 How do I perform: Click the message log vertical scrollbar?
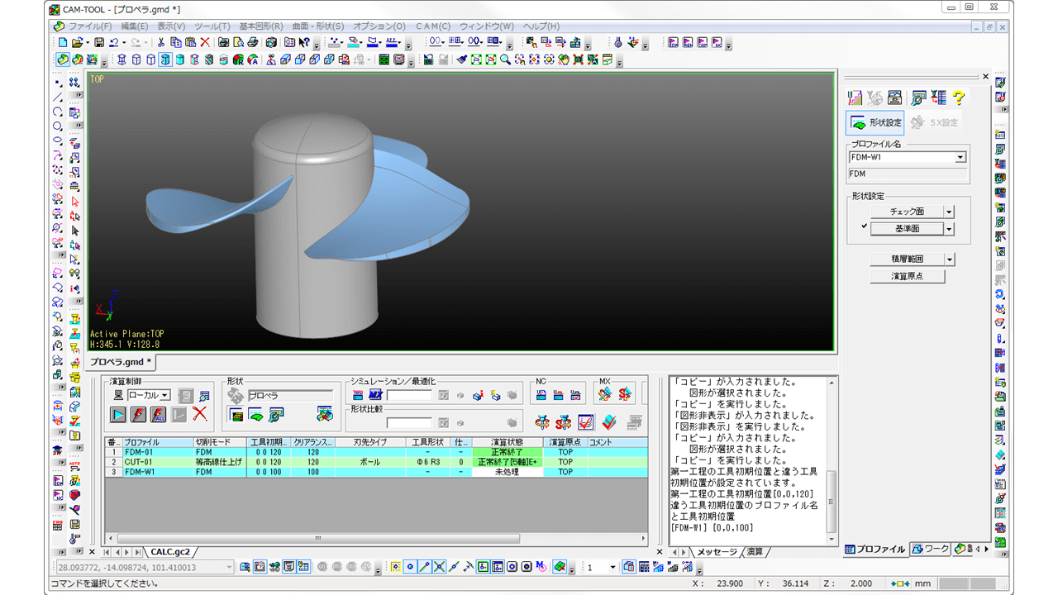click(x=832, y=460)
